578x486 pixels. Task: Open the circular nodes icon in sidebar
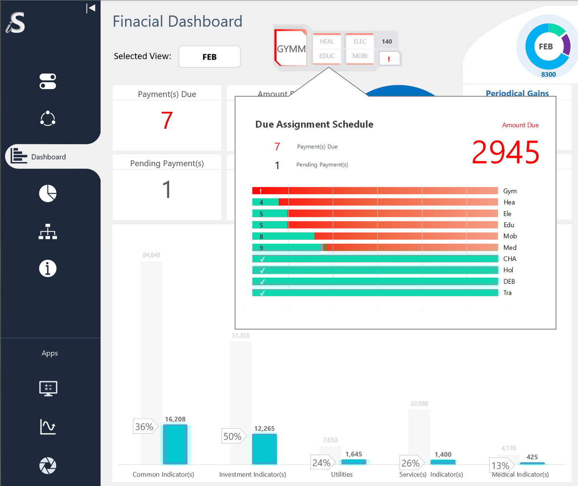pos(48,118)
